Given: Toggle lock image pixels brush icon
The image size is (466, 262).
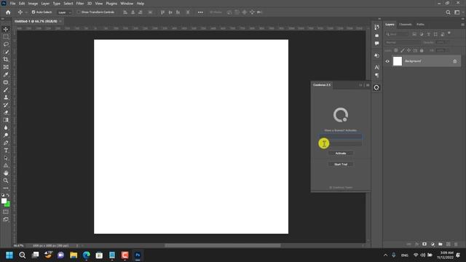Looking at the screenshot, I should (403, 50).
